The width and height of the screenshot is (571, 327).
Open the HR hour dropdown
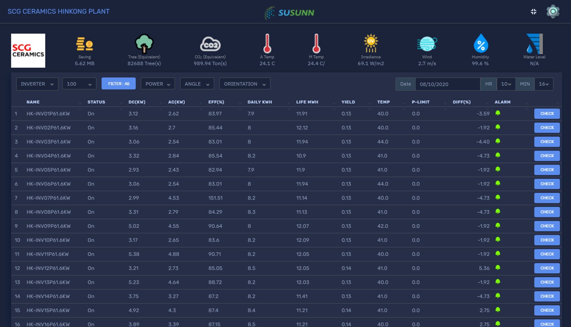[x=506, y=84]
